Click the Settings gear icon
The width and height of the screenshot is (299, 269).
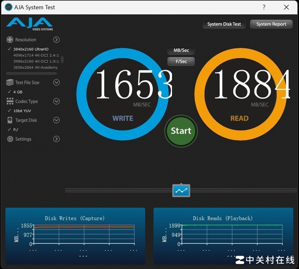coord(10,139)
